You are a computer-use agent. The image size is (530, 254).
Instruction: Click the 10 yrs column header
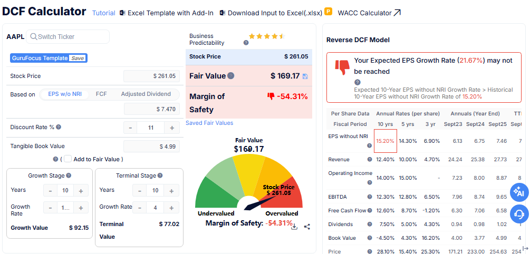point(385,124)
